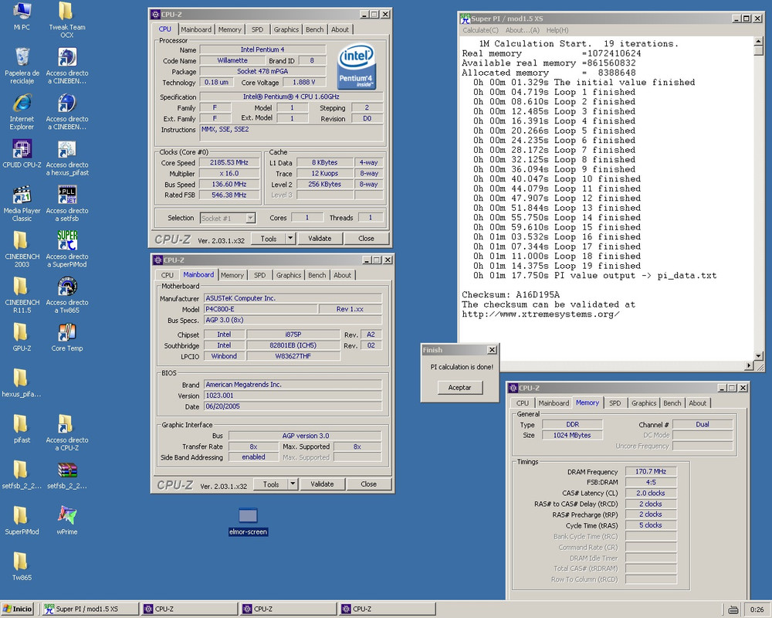The height and width of the screenshot is (618, 772).
Task: Open the Mi PC desktop icon
Action: click(x=22, y=16)
